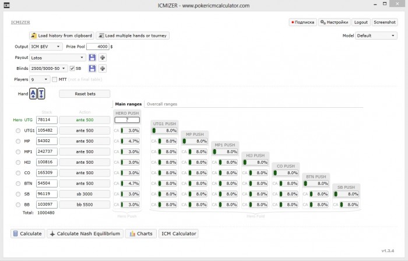Enable the MTT checkbox
This screenshot has height=261, width=408.
pos(54,79)
